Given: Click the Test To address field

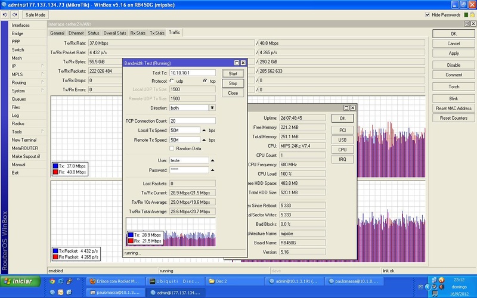Looking at the screenshot, I should pos(192,73).
